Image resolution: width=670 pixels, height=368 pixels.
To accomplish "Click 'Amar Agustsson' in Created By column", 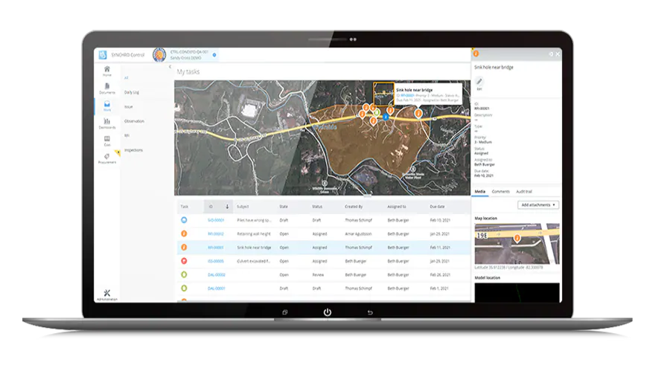I will click(x=358, y=234).
